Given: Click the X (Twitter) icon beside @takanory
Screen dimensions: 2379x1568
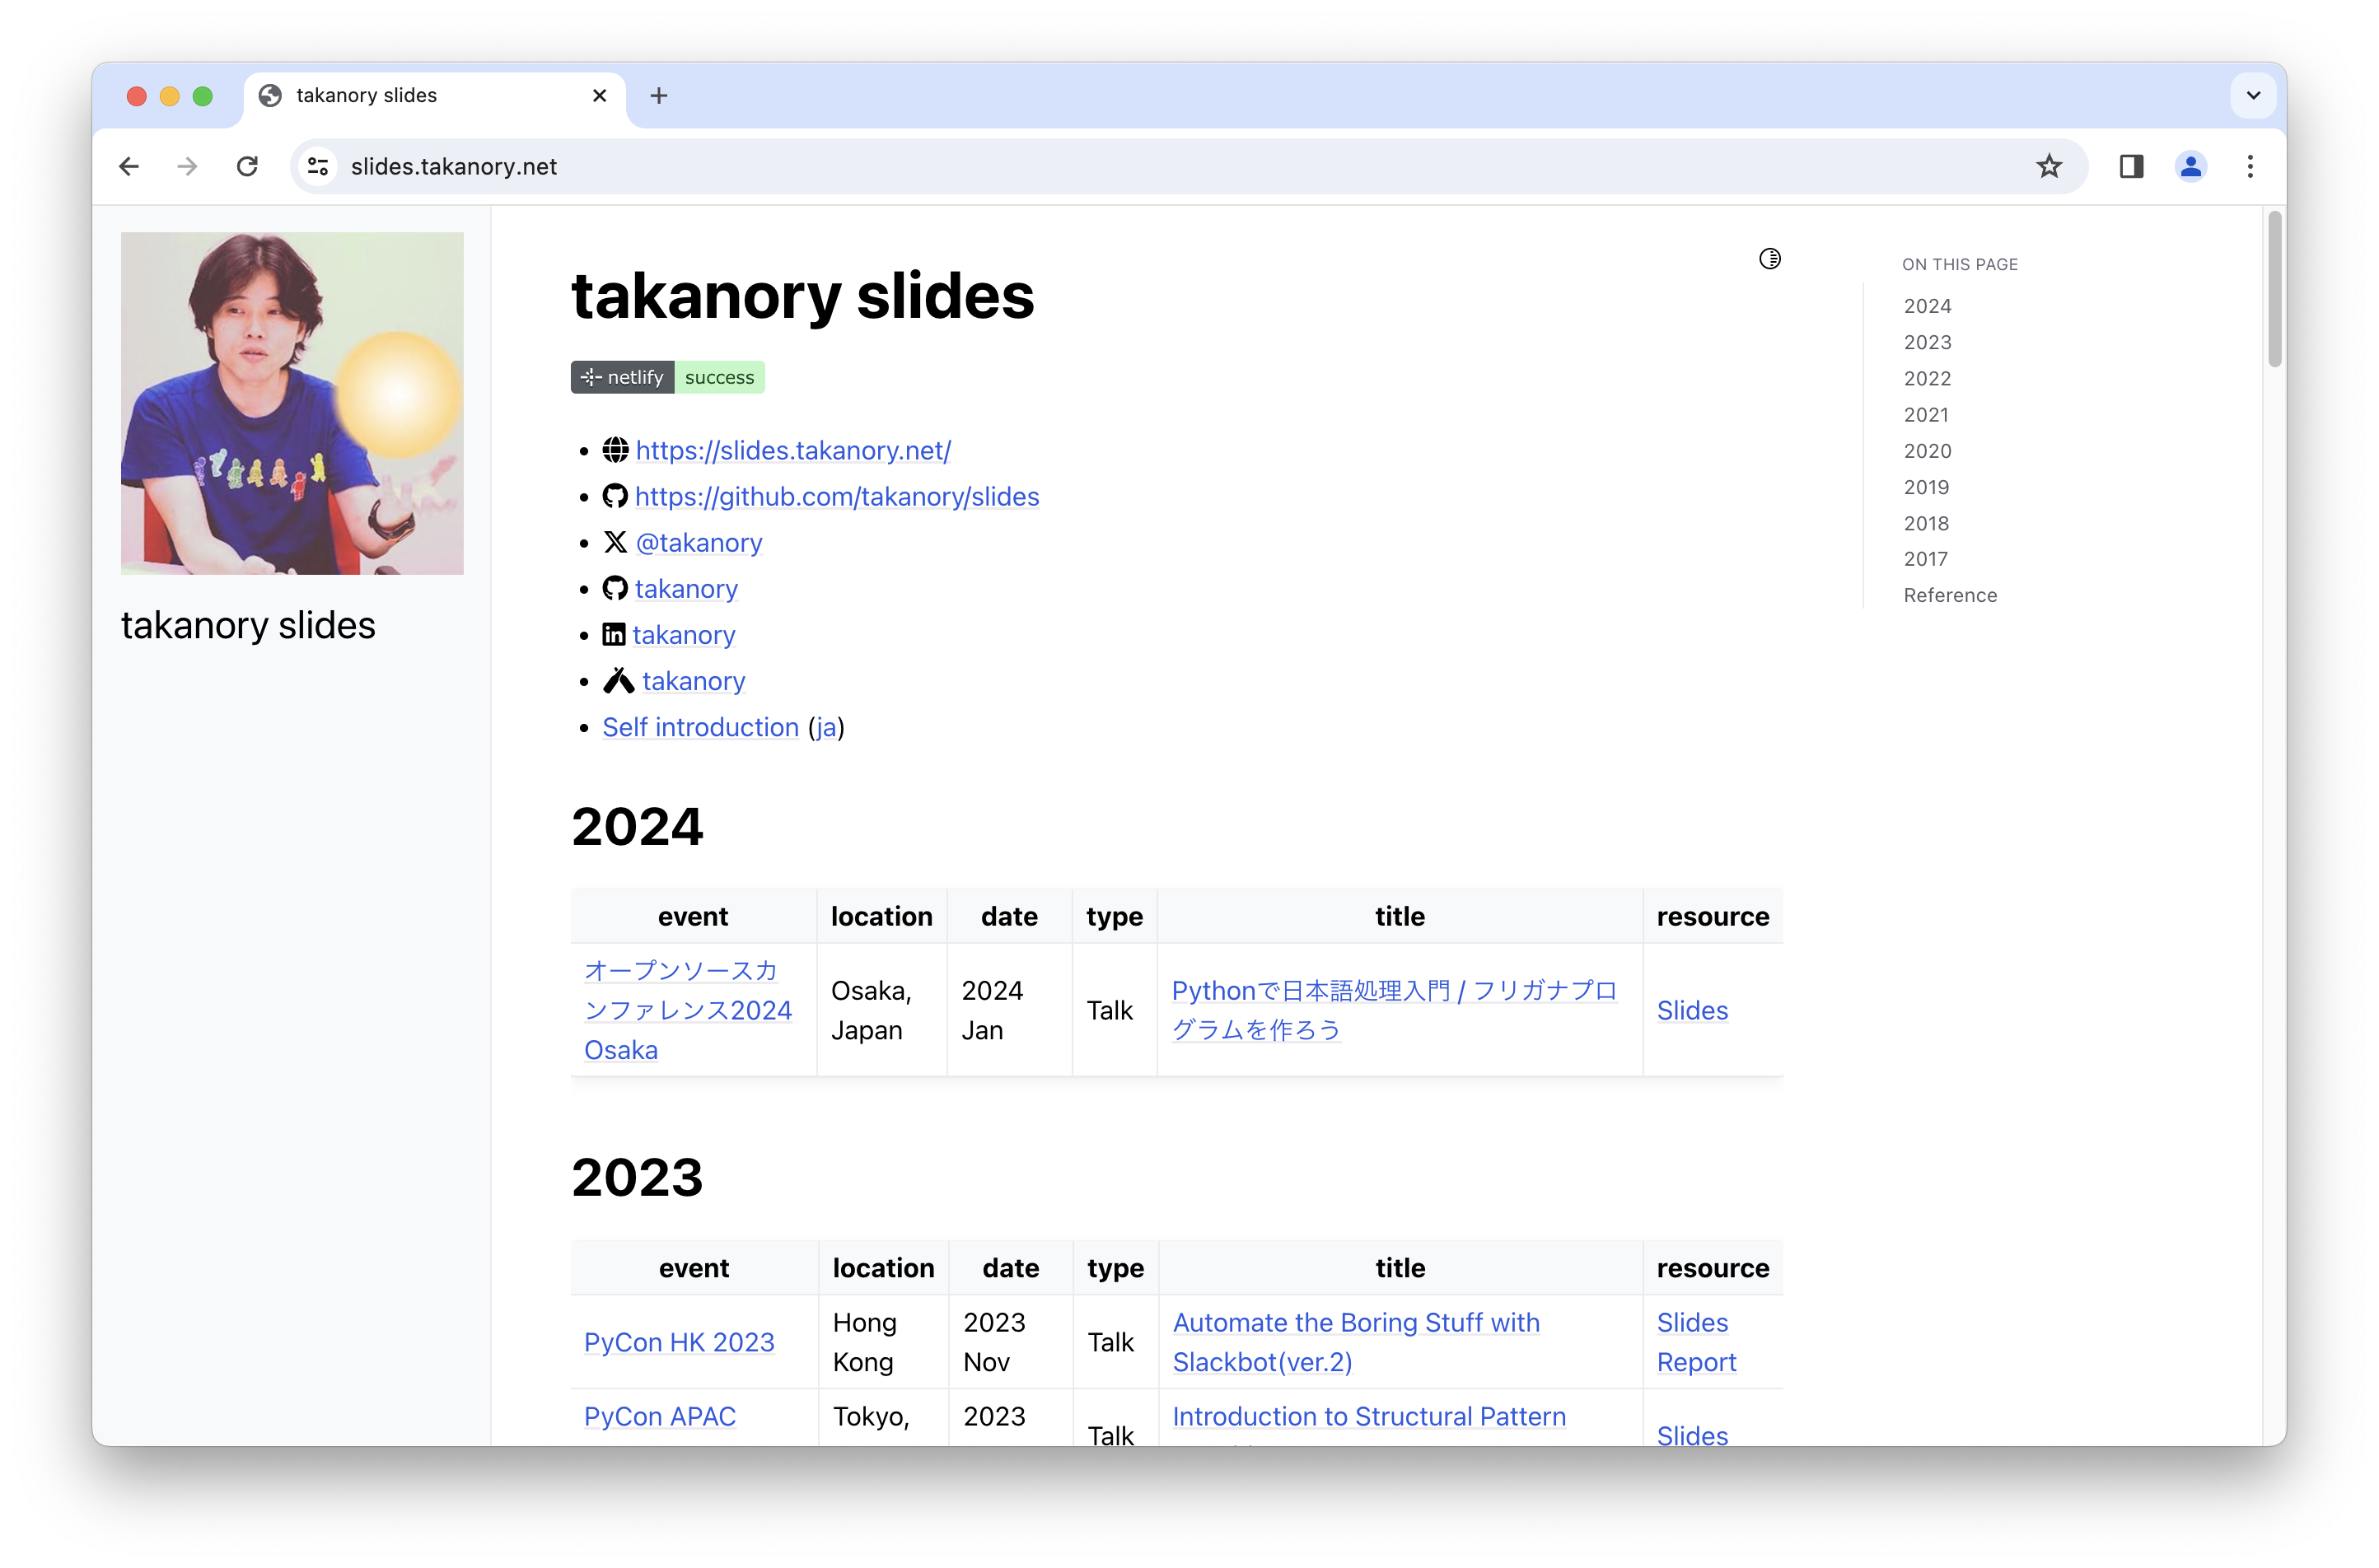Looking at the screenshot, I should pos(614,542).
